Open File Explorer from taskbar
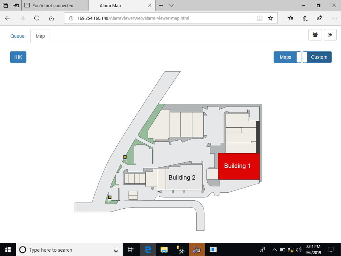 [x=164, y=250]
